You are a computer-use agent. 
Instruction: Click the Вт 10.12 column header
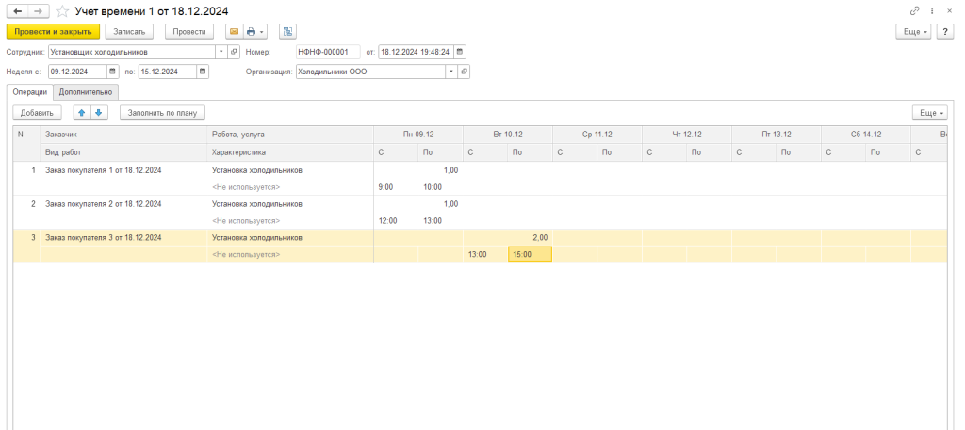508,134
